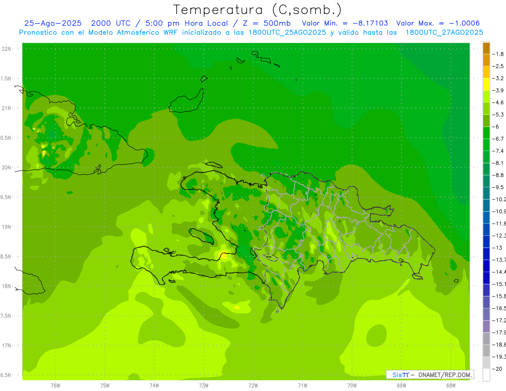Click the 20N latitude label
The image size is (506, 391).
point(7,167)
